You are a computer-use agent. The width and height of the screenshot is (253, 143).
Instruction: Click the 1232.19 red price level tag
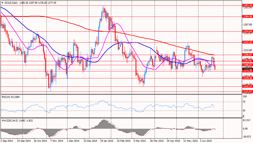click(248, 42)
